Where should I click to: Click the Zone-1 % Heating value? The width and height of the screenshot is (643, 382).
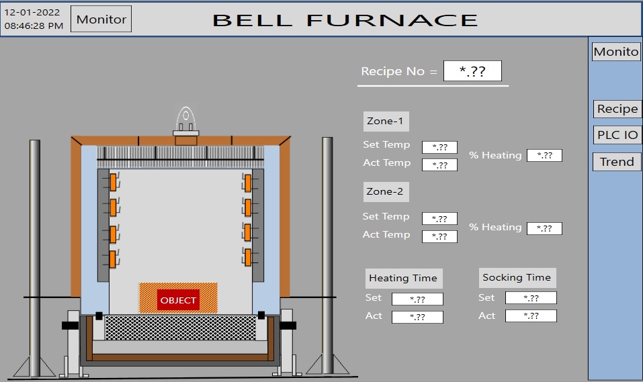coord(545,155)
